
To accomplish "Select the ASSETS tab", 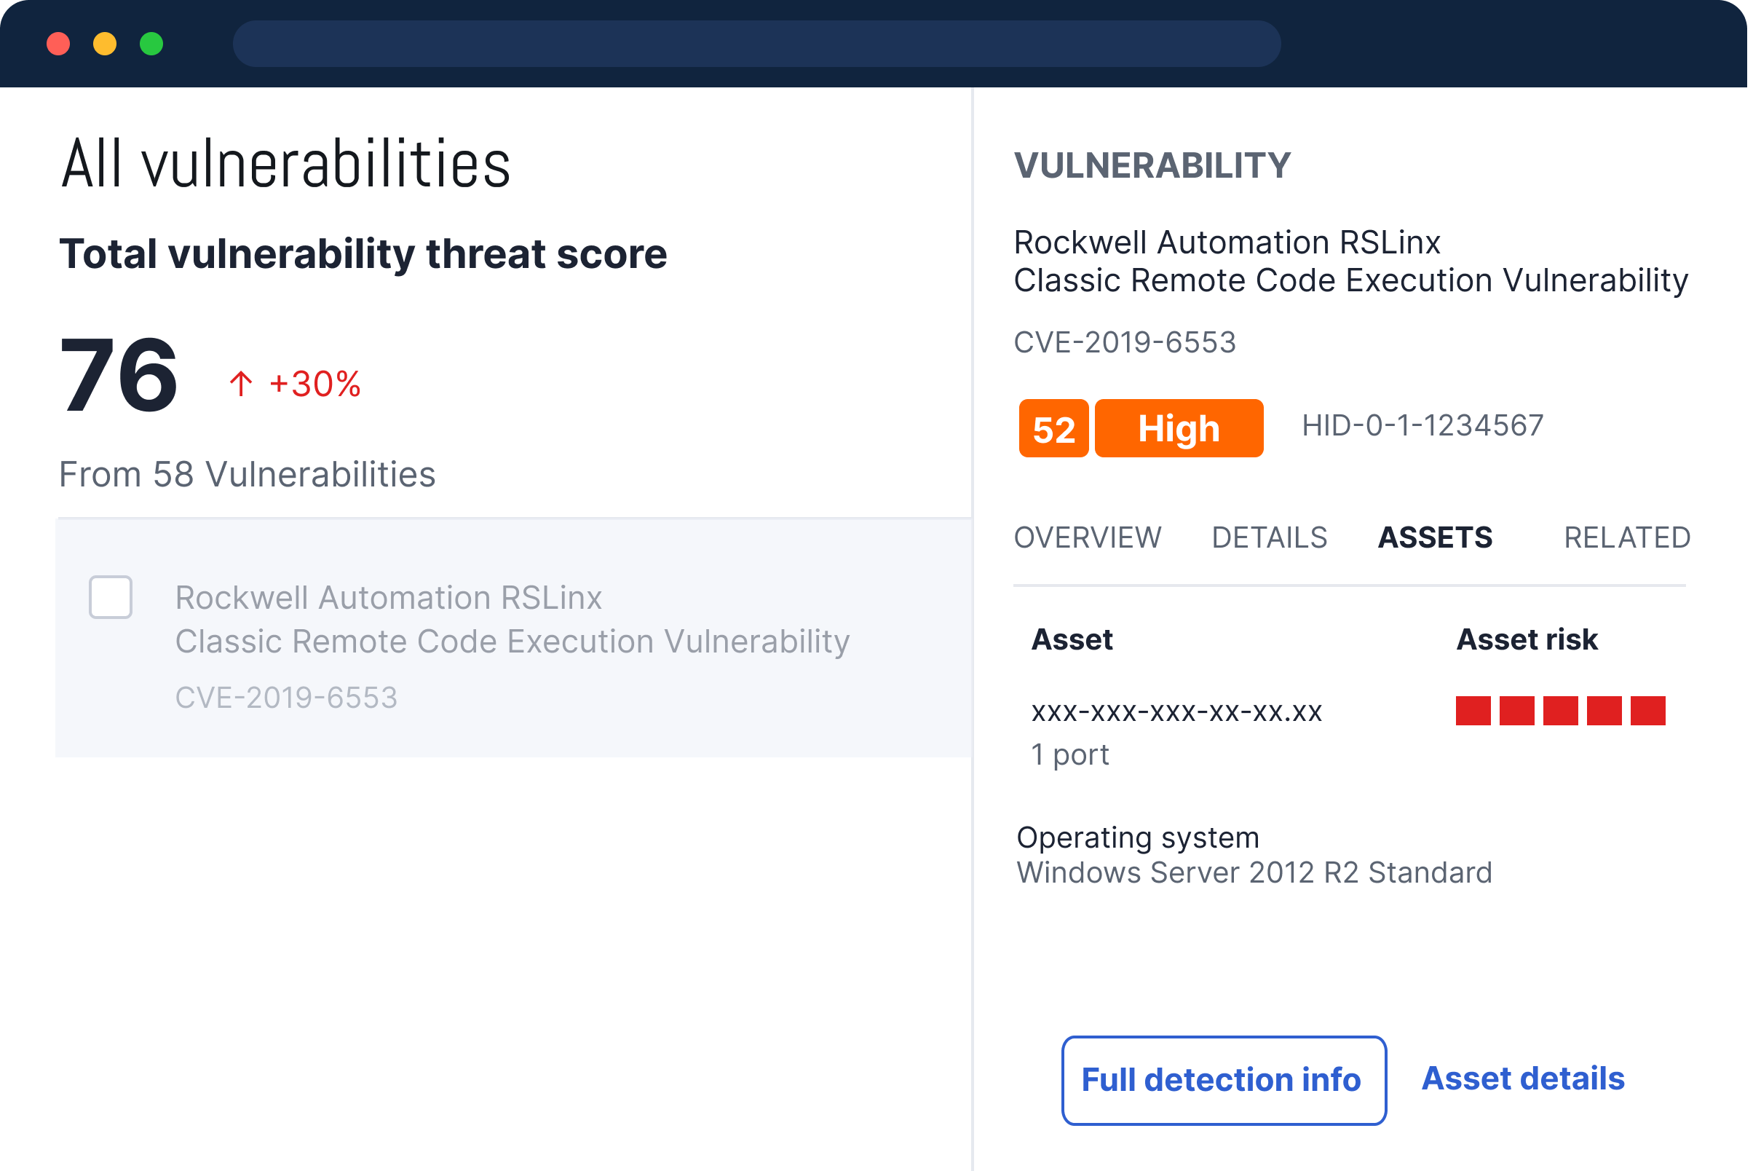I will 1435,537.
